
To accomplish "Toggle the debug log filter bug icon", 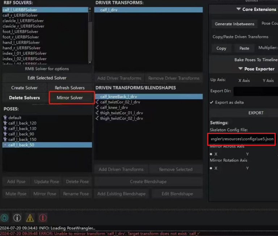I will (x=5, y=218).
